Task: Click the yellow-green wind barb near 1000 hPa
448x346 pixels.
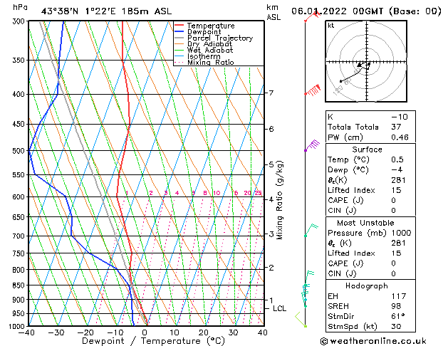Action: [x=301, y=320]
